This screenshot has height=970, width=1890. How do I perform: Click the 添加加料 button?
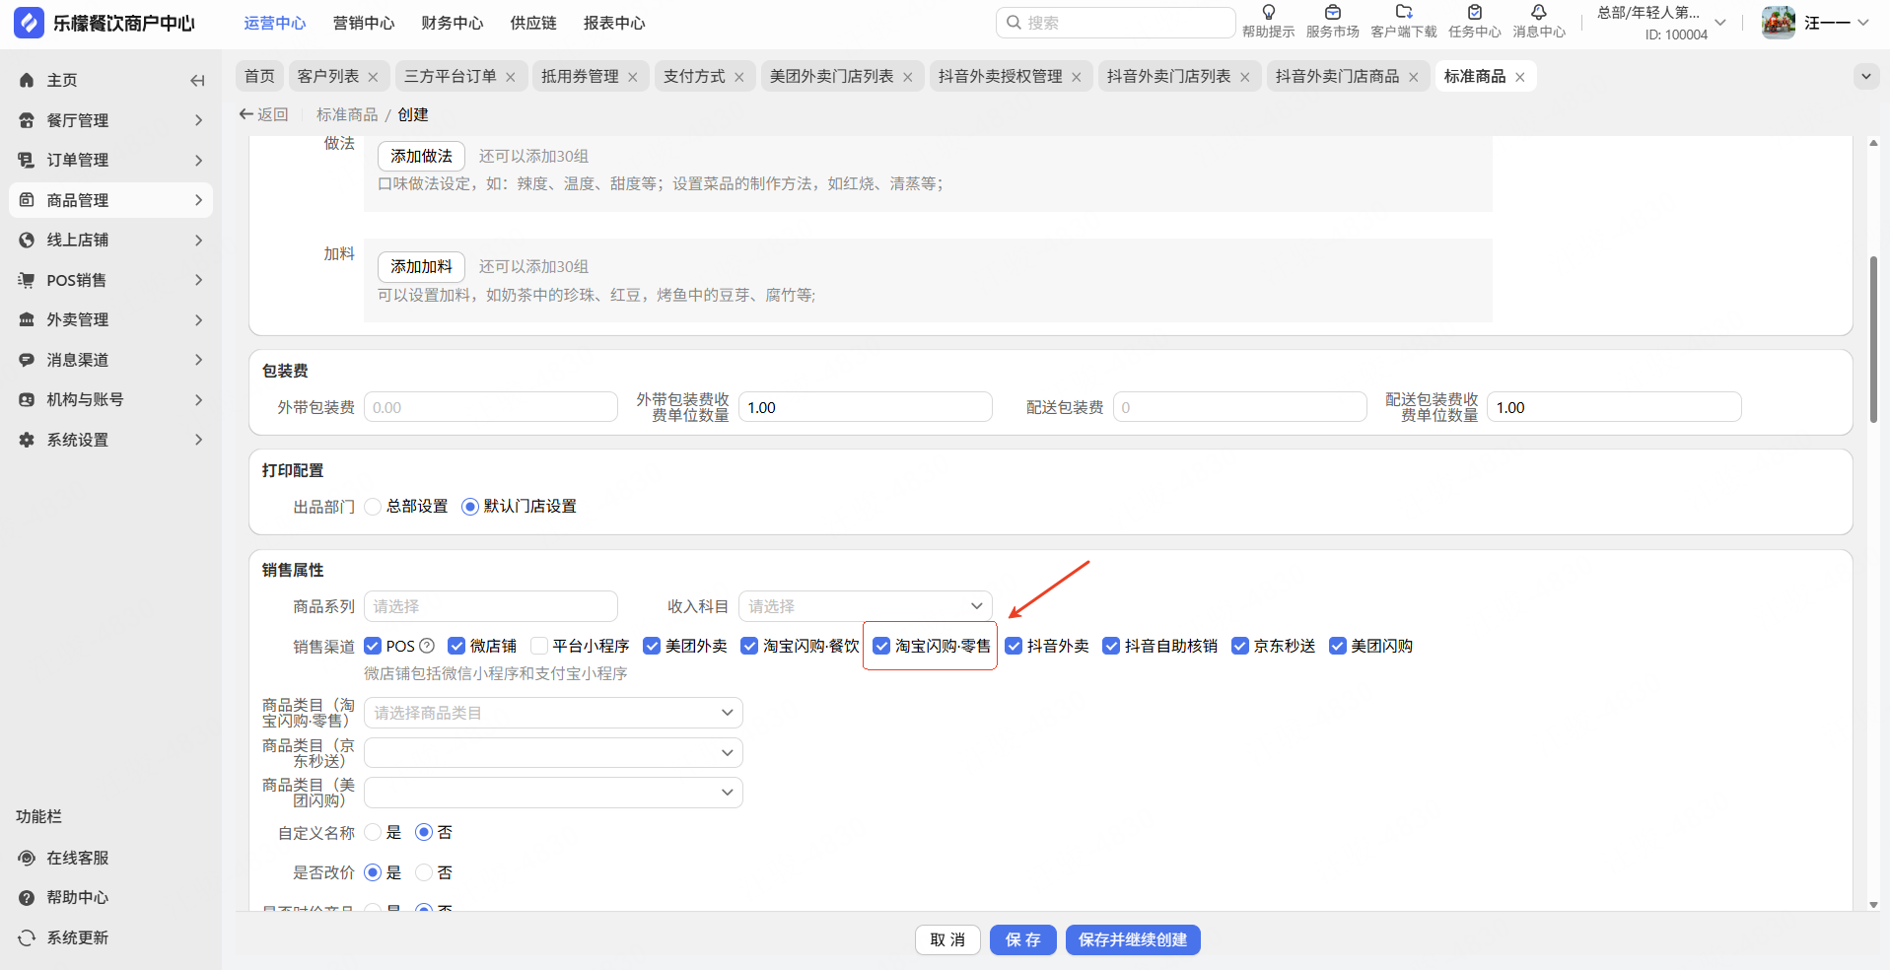421,266
